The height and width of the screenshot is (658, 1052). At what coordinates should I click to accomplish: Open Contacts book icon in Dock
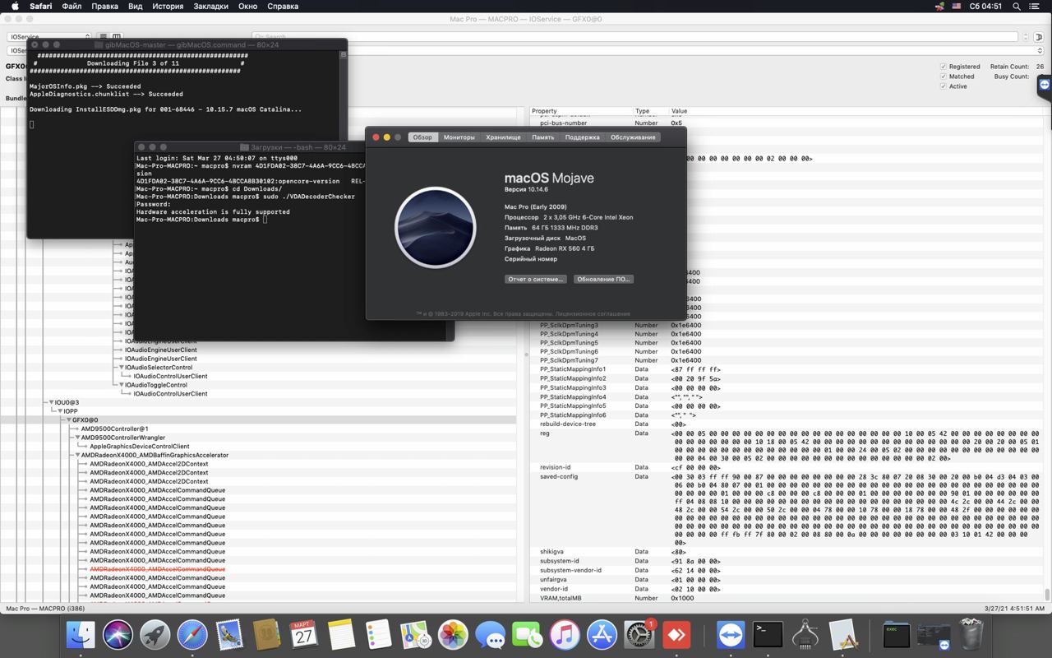click(x=266, y=635)
